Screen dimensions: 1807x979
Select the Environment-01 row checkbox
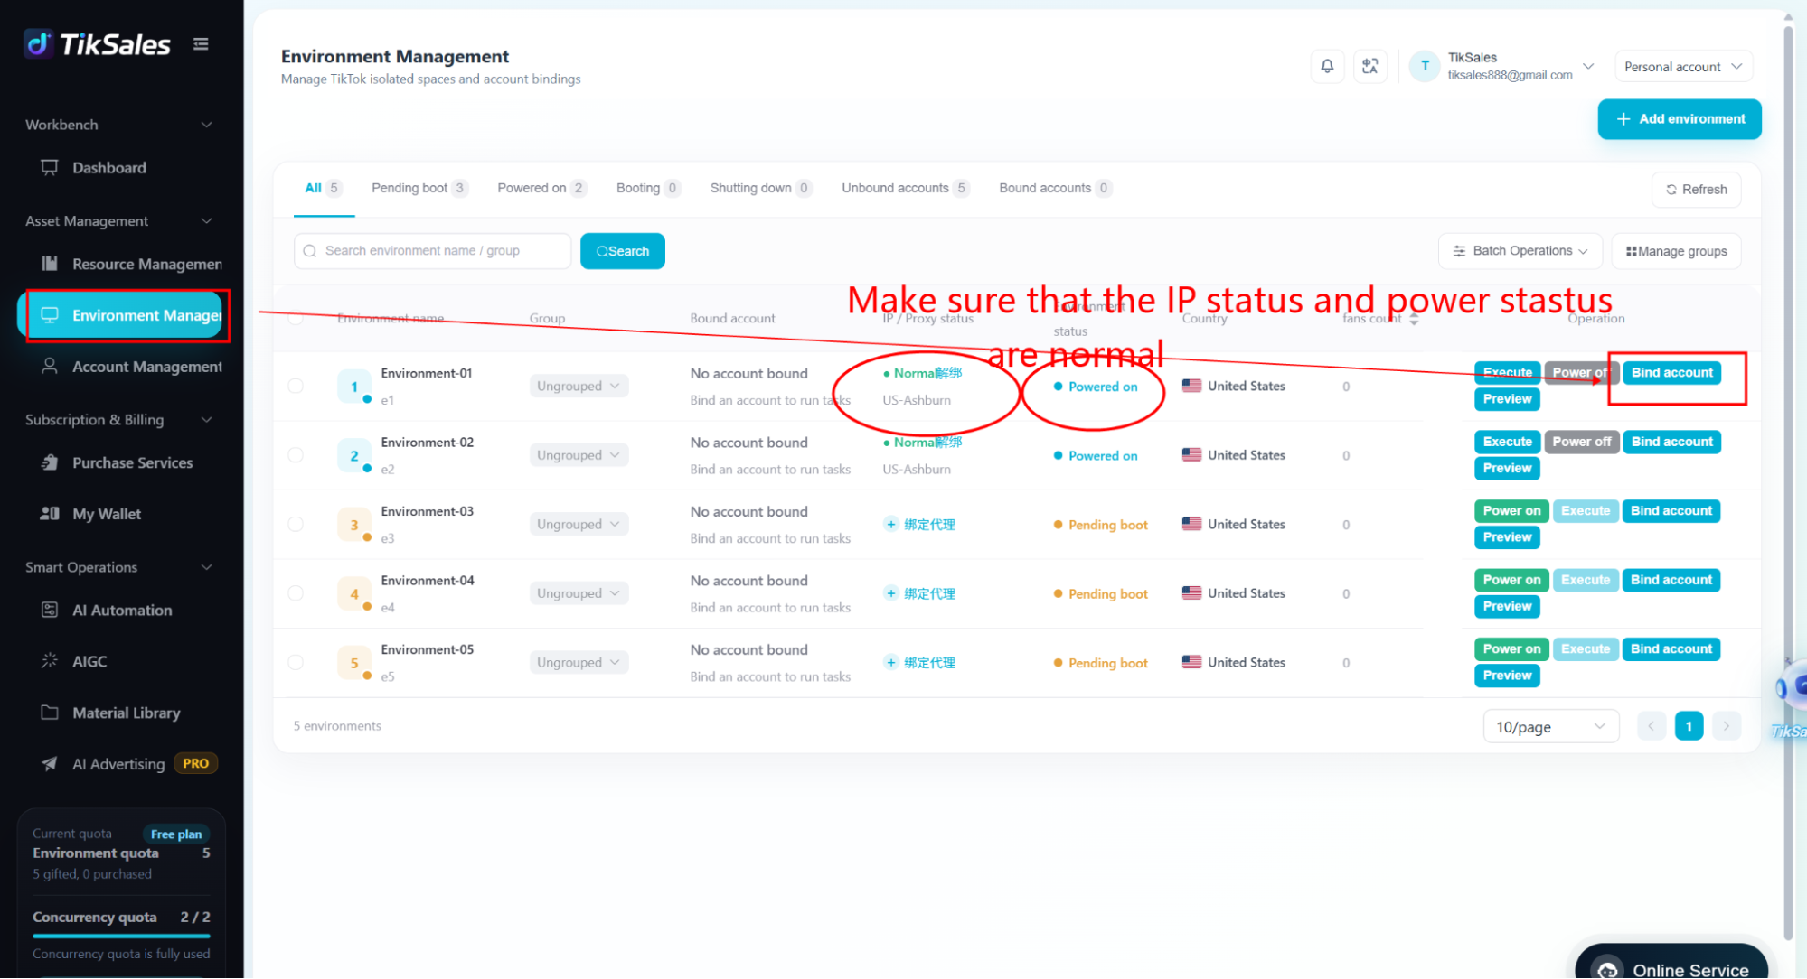click(x=296, y=386)
